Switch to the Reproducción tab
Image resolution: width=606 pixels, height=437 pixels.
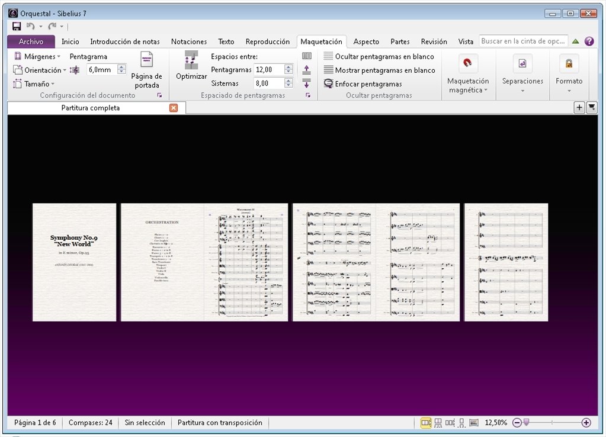[x=267, y=41]
